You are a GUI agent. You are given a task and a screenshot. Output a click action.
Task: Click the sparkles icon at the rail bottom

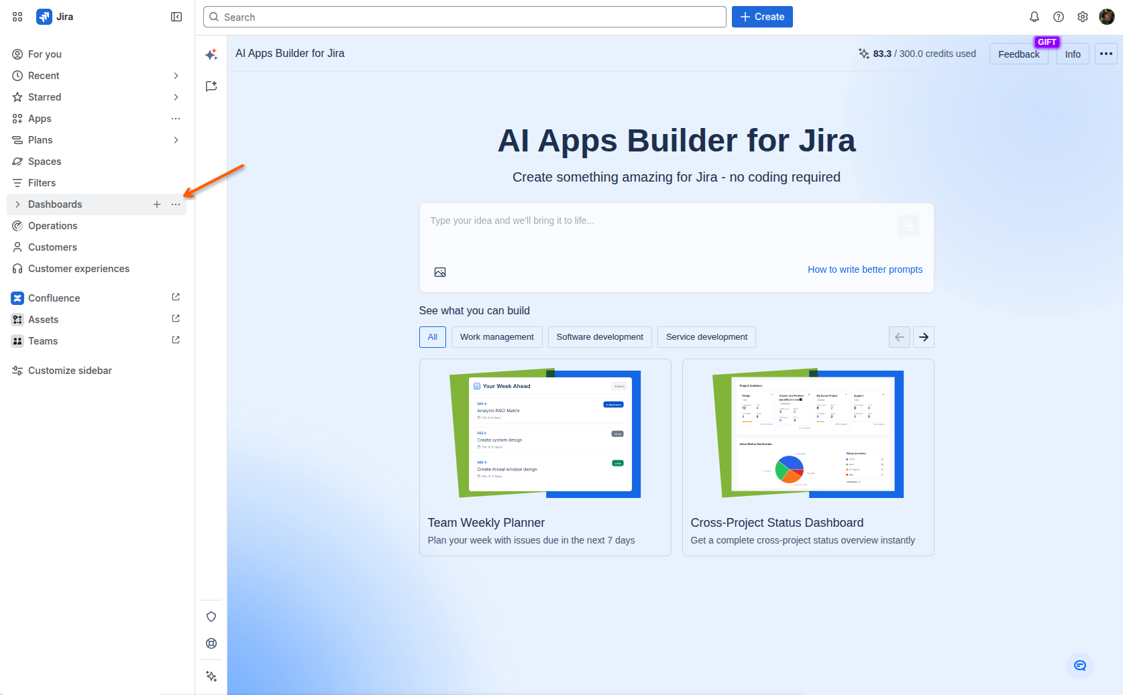pyautogui.click(x=211, y=676)
